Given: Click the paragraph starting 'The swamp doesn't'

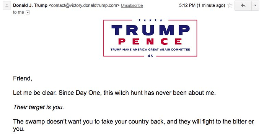Looking at the screenshot, I should click(x=134, y=125).
